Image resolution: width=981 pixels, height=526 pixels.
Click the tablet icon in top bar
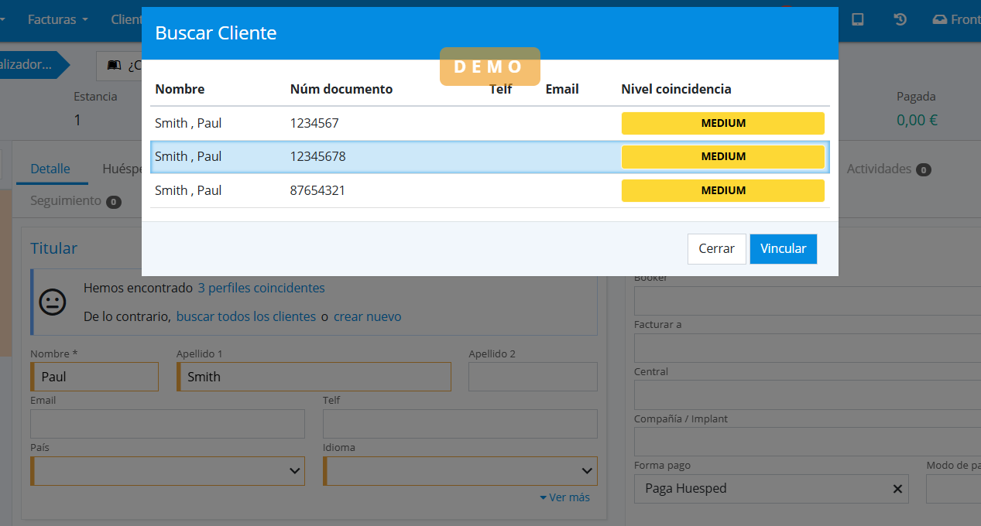pos(858,19)
